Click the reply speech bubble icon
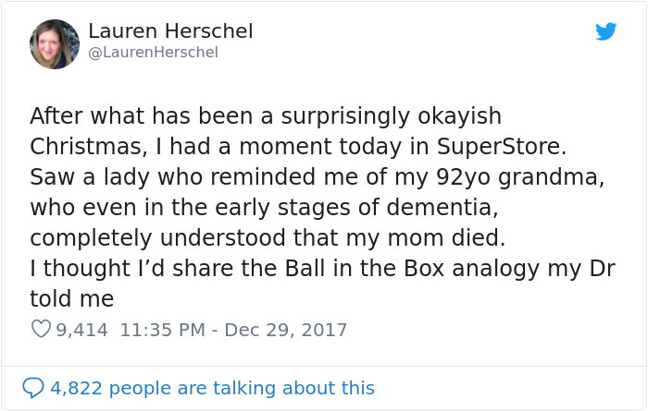The height and width of the screenshot is (411, 648). [34, 388]
